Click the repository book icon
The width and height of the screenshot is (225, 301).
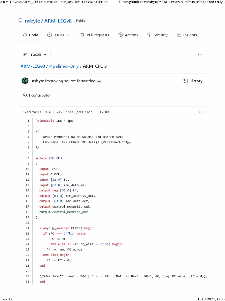tap(20, 21)
